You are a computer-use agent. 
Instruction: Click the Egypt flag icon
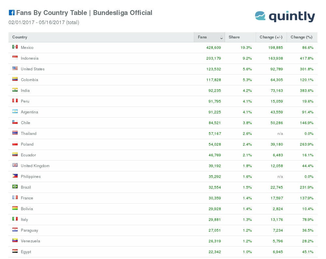15,252
